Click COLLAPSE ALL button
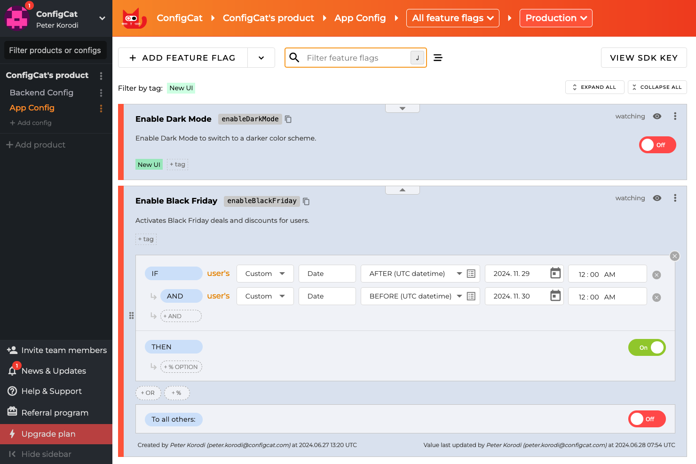The width and height of the screenshot is (696, 464). [657, 87]
